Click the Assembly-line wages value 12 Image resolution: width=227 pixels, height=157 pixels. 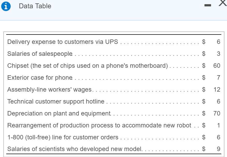pos(217,90)
